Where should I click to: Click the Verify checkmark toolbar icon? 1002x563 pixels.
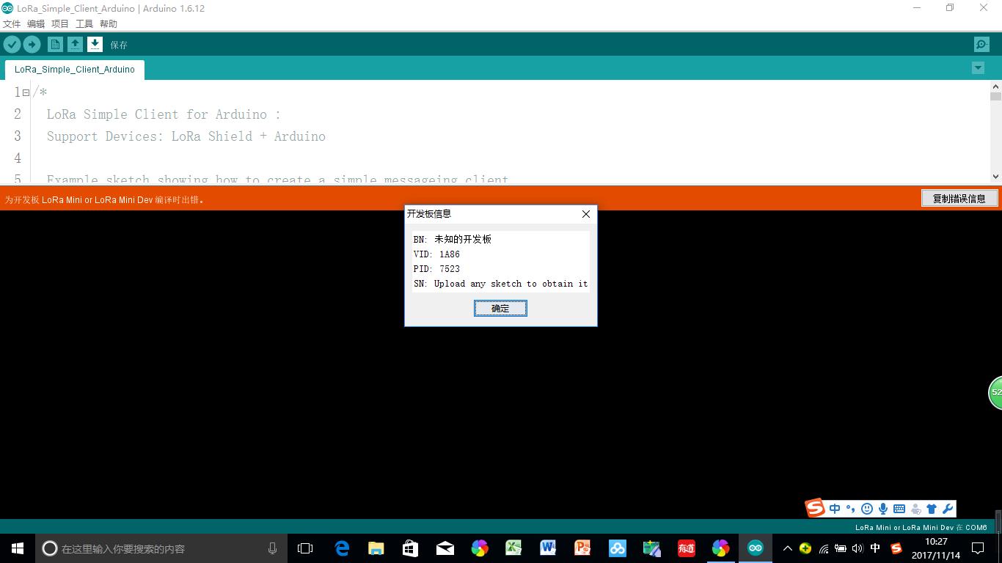pos(12,45)
